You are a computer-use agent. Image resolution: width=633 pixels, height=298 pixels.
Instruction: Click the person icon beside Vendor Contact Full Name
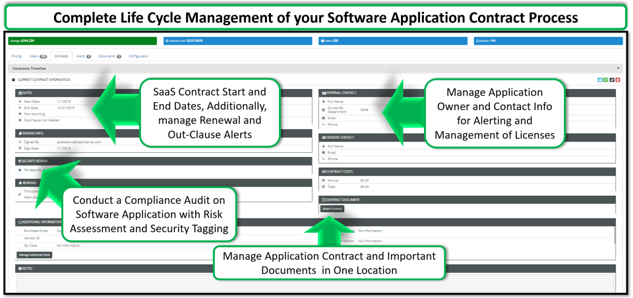pyautogui.click(x=323, y=146)
